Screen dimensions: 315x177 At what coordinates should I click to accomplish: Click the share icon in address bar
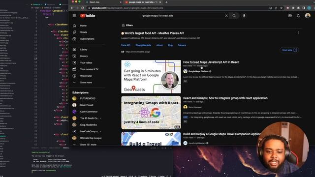click(x=276, y=8)
